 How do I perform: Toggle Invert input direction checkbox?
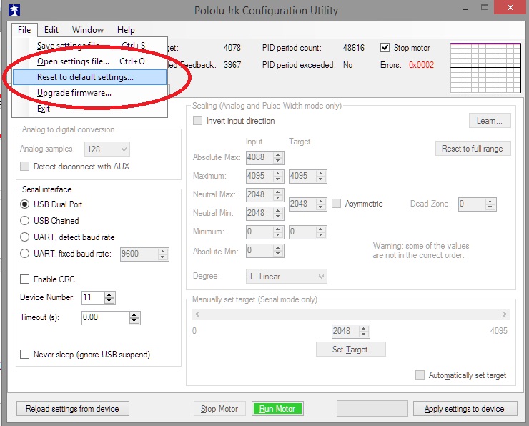(x=197, y=121)
